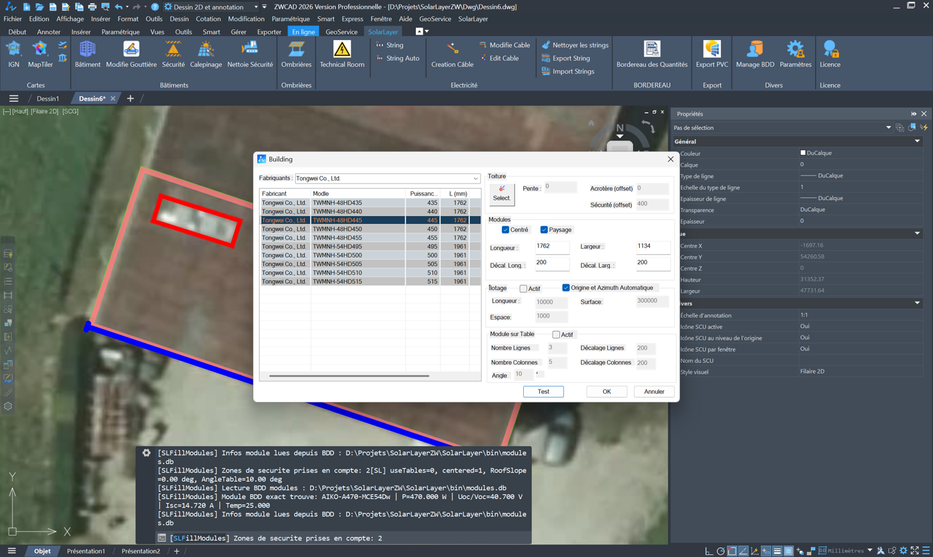Confirm the Building dialog with OK
The width and height of the screenshot is (933, 557).
(606, 392)
